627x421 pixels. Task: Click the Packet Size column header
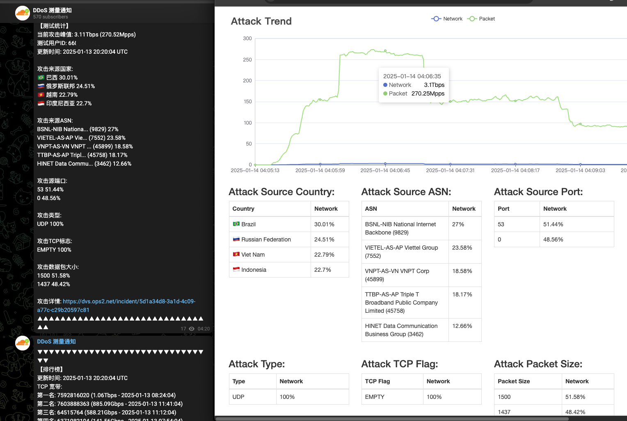(514, 381)
